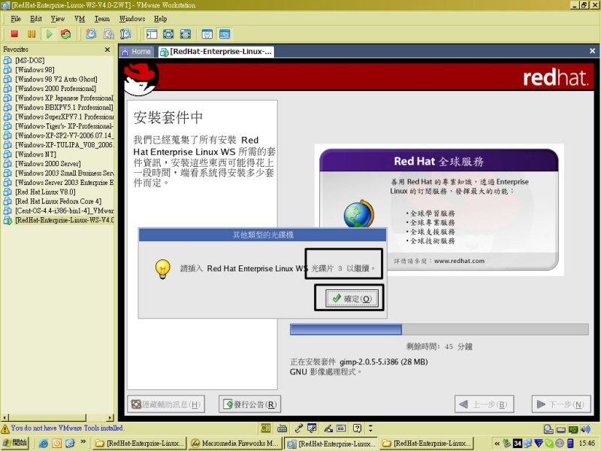
Task: Launch Internet Explorer from the quick launch bar
Action: 44,443
